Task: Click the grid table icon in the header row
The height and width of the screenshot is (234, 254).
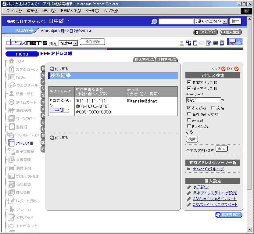Action: pyautogui.click(x=215, y=43)
